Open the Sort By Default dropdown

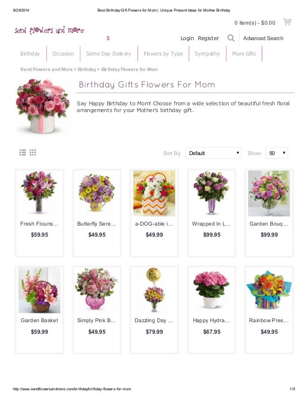213,153
